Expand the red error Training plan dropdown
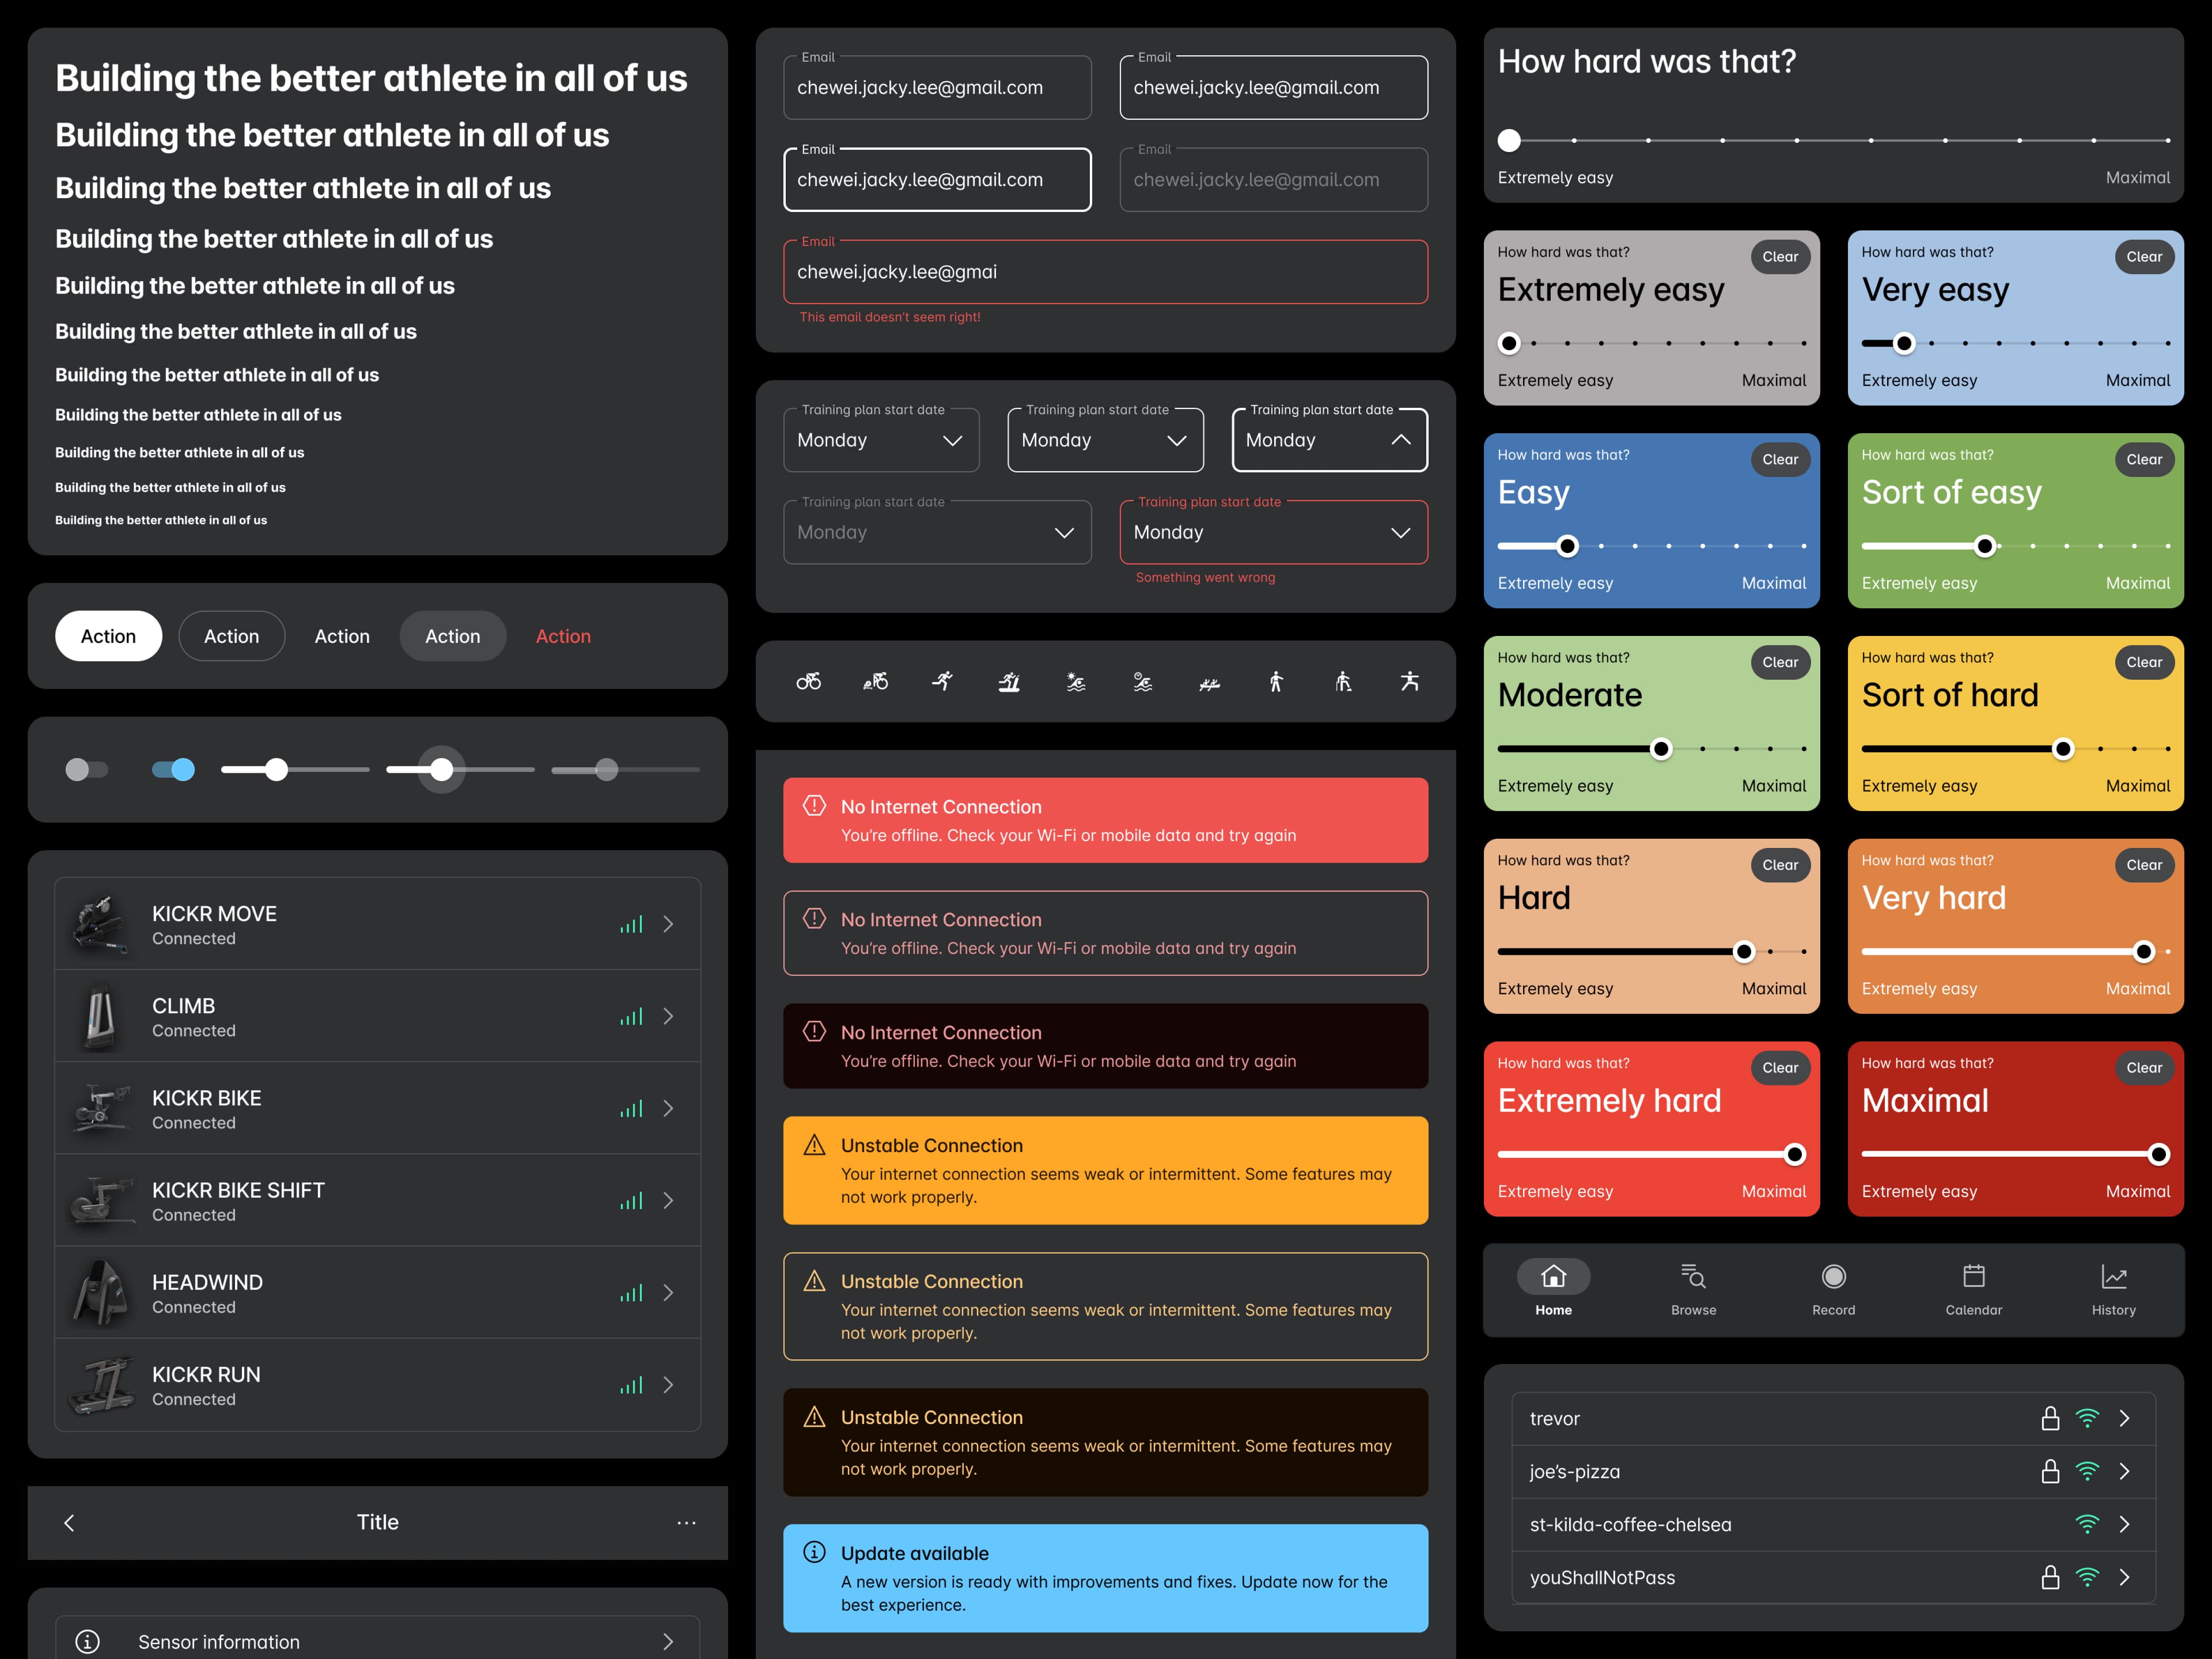This screenshot has height=1659, width=2212. click(x=1273, y=532)
